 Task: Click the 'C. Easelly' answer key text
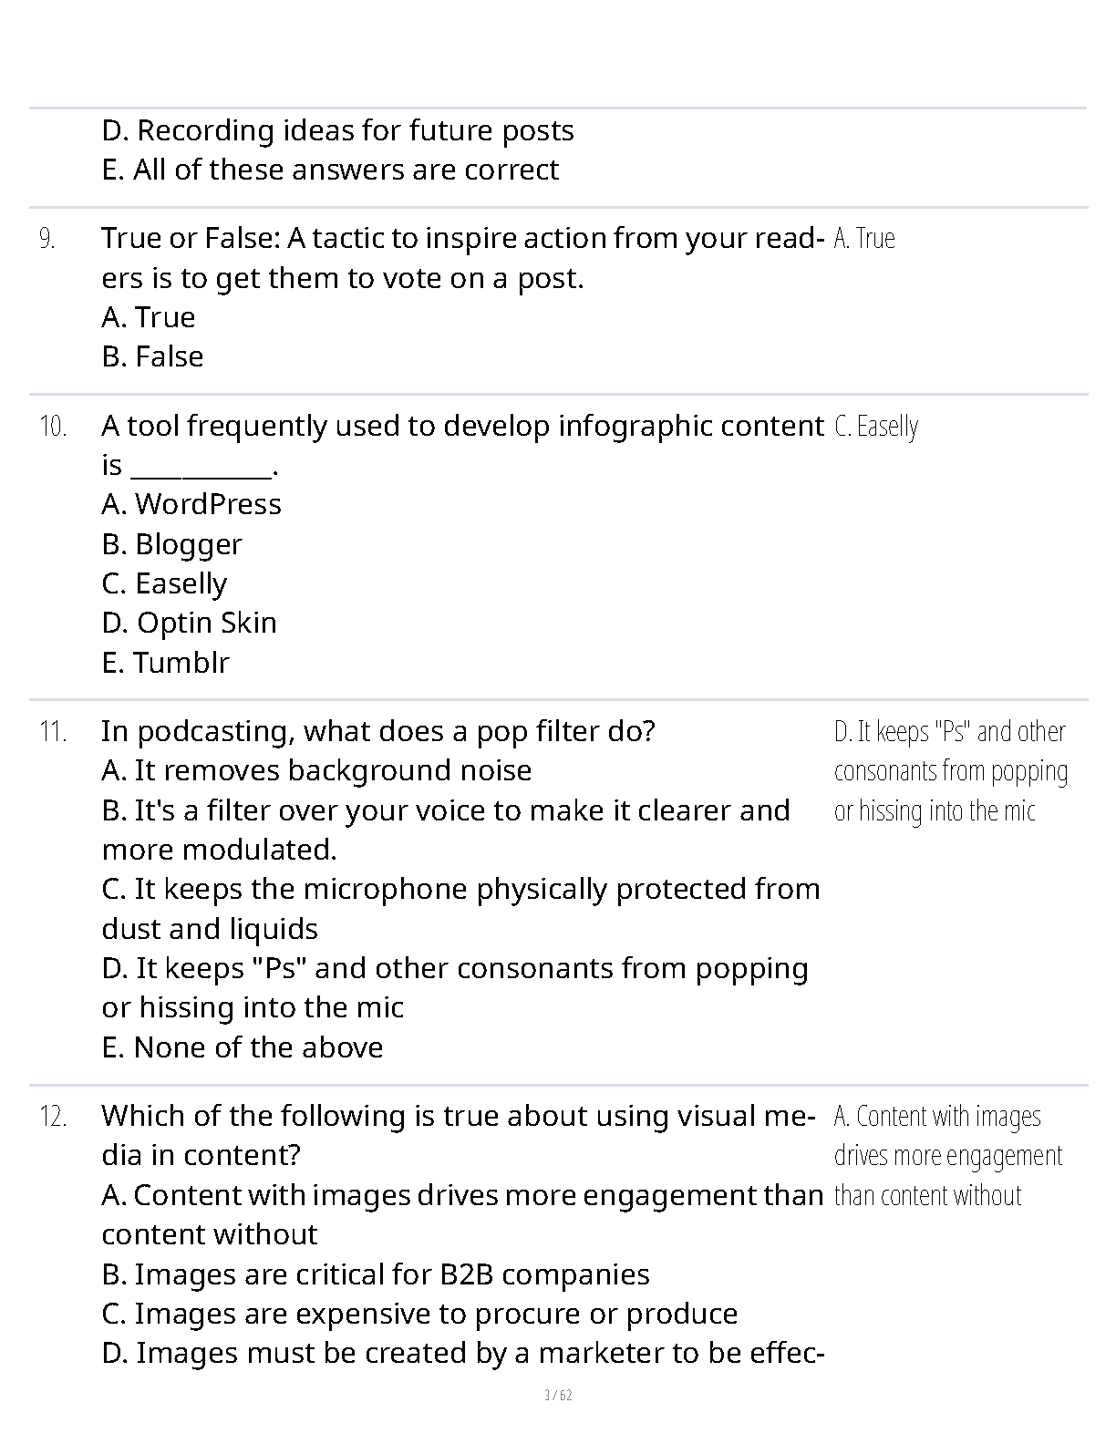[876, 427]
